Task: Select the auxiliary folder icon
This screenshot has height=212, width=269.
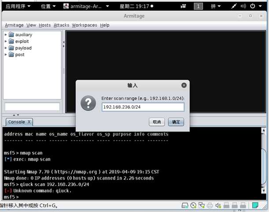Action: (x=11, y=35)
